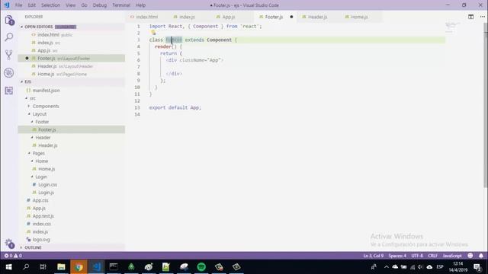The width and height of the screenshot is (488, 274).
Task: Change the CRLF end of line sequence
Action: pos(432,256)
